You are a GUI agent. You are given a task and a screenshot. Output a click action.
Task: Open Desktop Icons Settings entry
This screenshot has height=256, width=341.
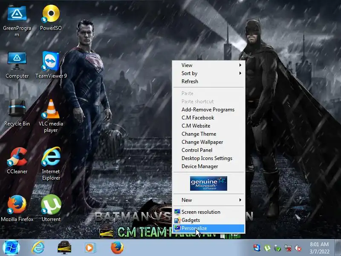208,158
